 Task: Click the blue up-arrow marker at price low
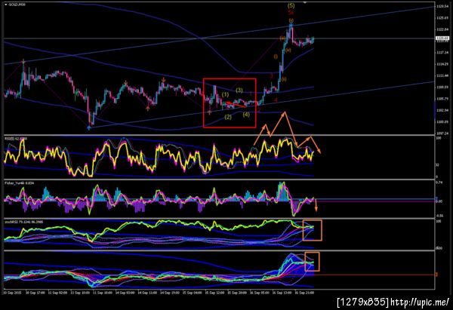tap(89, 128)
